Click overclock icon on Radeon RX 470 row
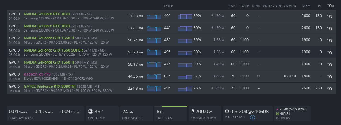Image resolution: width=341 pixels, height=125 pixels. [329, 76]
